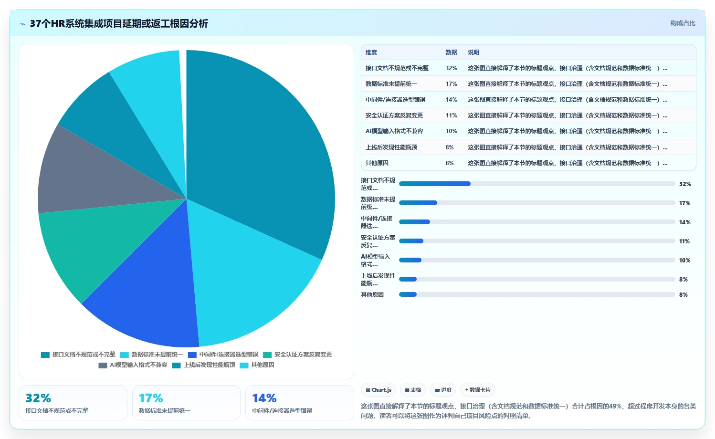This screenshot has width=715, height=439.
Task: Click the 11% progress bar for 安全认证方案
Action: [x=537, y=241]
